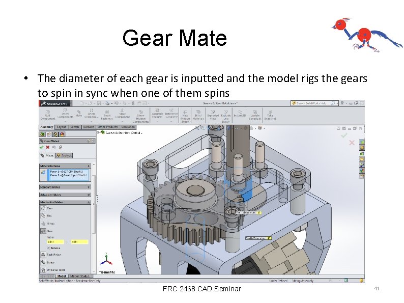Select the Screw mechanical mate
This screenshot has height=303, width=404.
[48, 262]
